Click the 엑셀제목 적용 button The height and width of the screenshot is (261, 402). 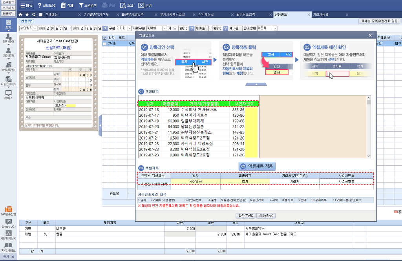pos(257,166)
